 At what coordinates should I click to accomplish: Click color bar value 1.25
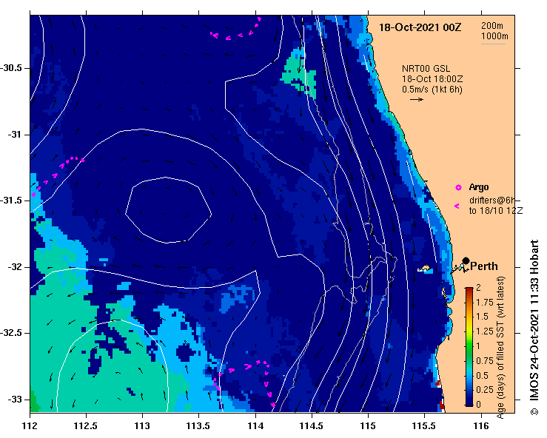pyautogui.click(x=485, y=331)
